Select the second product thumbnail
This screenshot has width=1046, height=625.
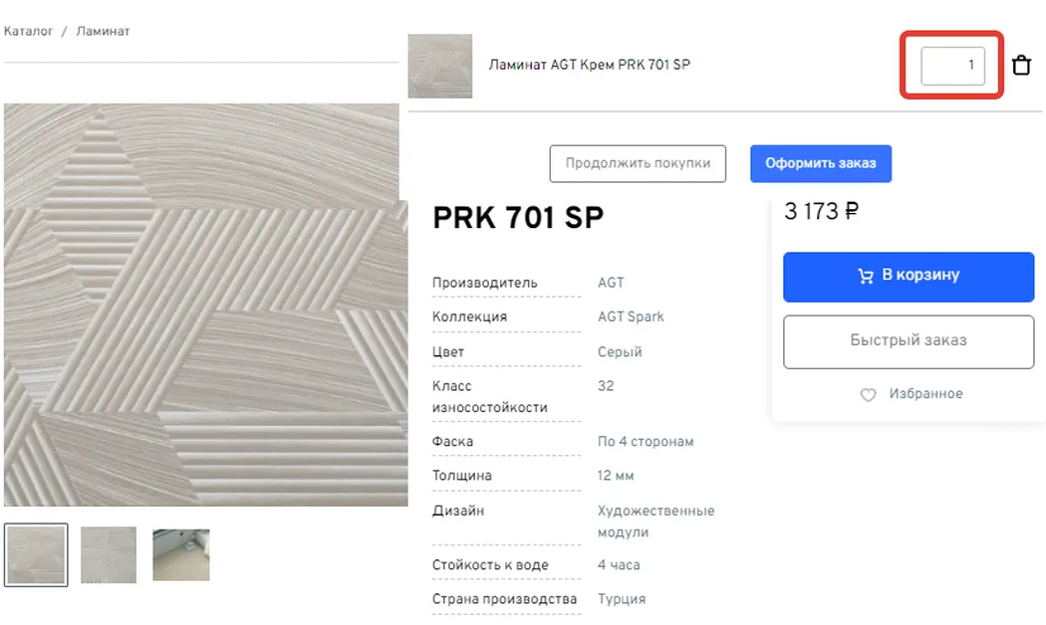(x=109, y=555)
